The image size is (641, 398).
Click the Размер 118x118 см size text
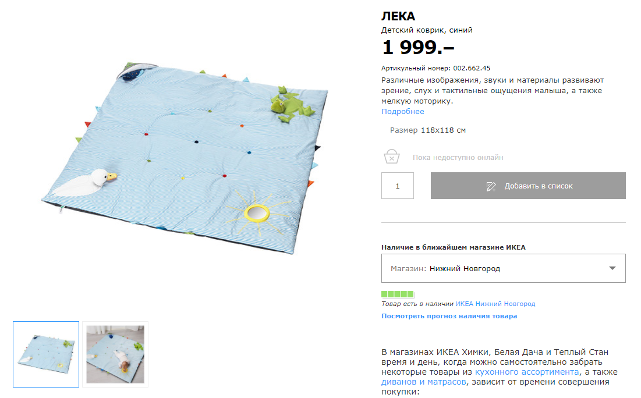(x=427, y=130)
